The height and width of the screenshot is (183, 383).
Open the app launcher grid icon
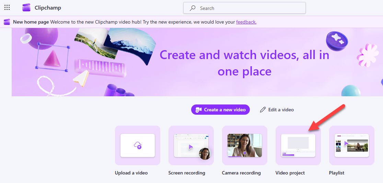7,8
